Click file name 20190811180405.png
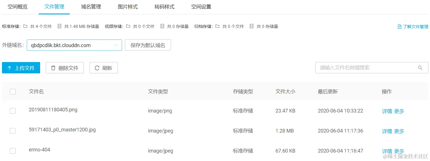The image size is (430, 161). 53,110
